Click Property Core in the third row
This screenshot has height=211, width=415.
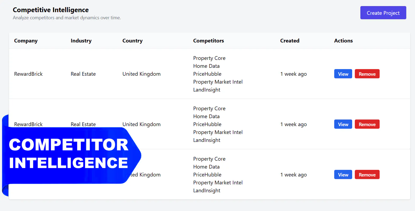(209, 159)
